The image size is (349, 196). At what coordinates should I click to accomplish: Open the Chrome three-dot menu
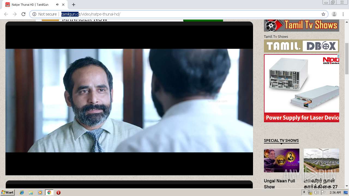tap(343, 14)
